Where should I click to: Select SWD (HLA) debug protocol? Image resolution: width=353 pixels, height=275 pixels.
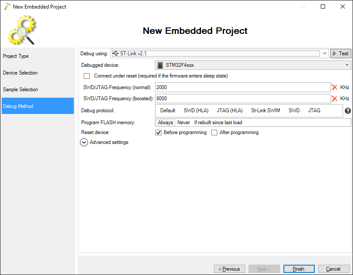pyautogui.click(x=196, y=111)
